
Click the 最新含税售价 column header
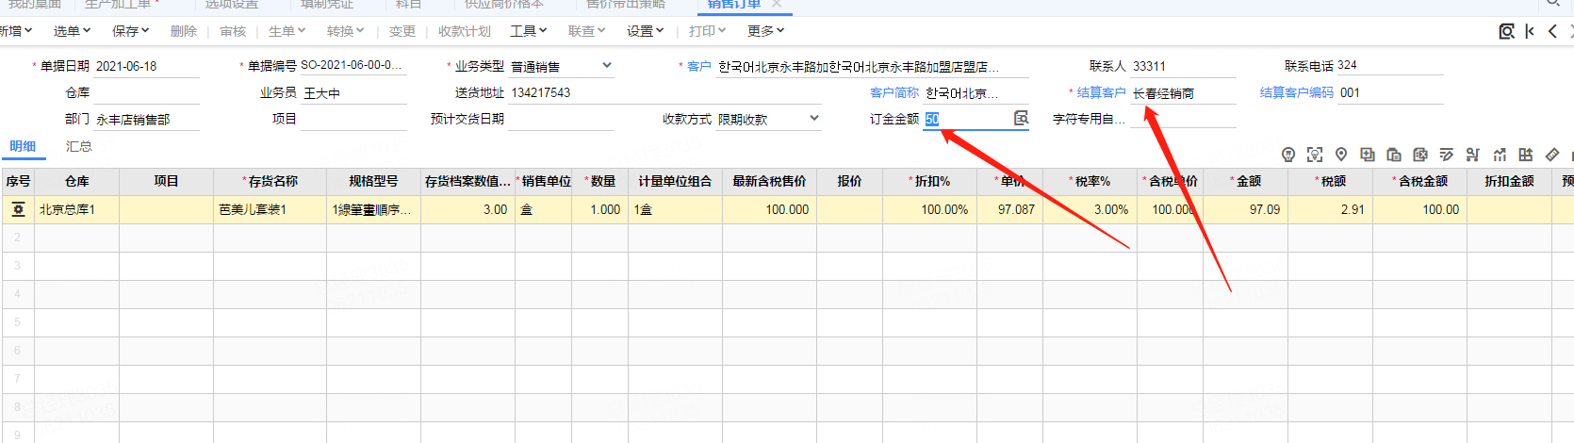click(769, 181)
